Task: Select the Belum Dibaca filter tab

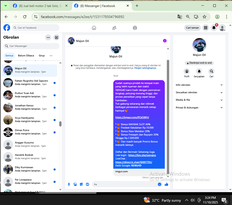Action: pos(26,56)
